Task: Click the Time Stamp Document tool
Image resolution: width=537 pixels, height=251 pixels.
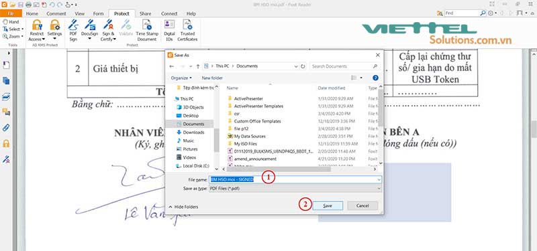Action: click(x=146, y=30)
